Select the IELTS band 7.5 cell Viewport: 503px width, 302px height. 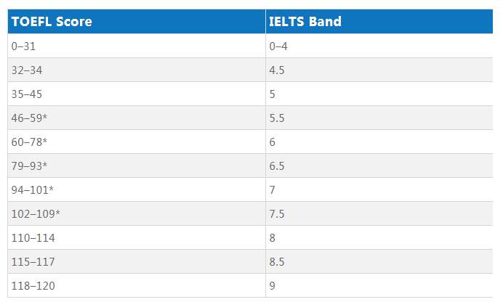coord(379,213)
